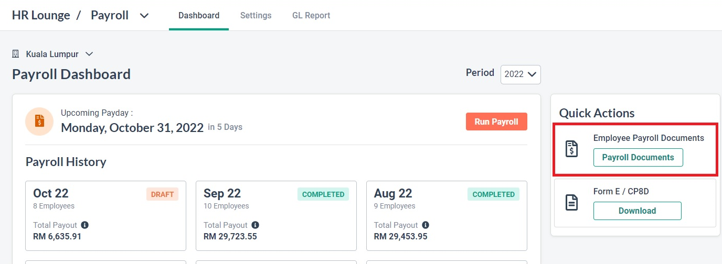Click the Kuala Lumpur building icon

[16, 54]
